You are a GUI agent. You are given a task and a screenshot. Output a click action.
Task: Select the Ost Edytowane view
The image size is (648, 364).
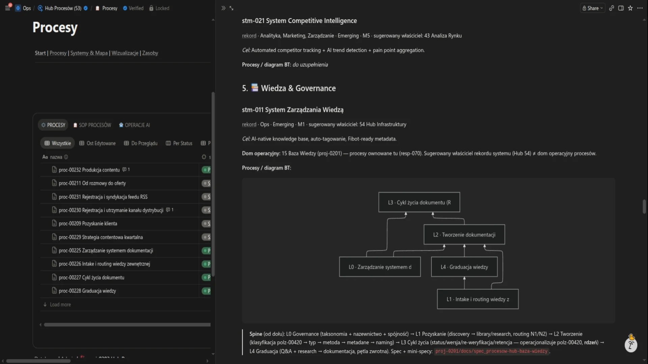pos(98,143)
